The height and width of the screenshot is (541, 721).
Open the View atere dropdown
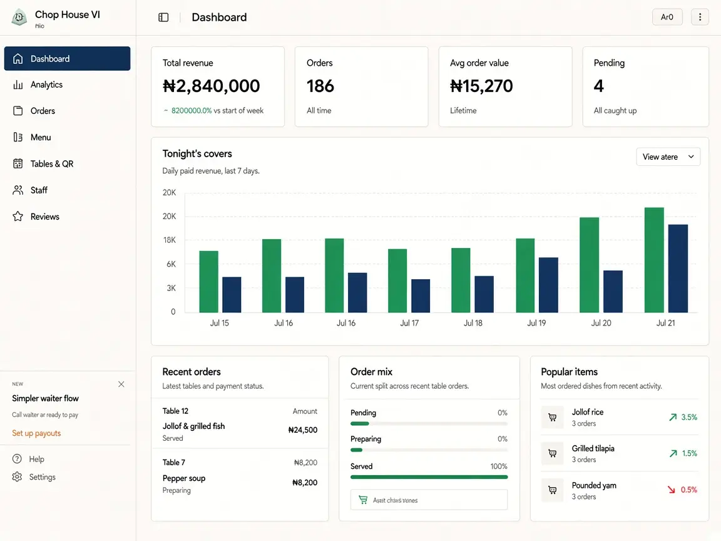[x=668, y=157]
